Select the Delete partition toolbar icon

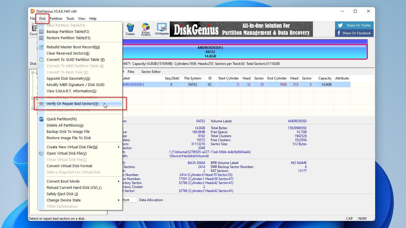[130, 29]
